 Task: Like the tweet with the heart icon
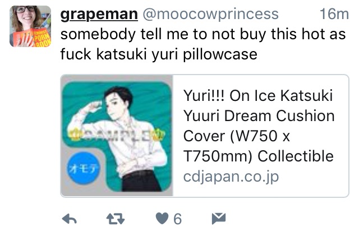pos(162,218)
